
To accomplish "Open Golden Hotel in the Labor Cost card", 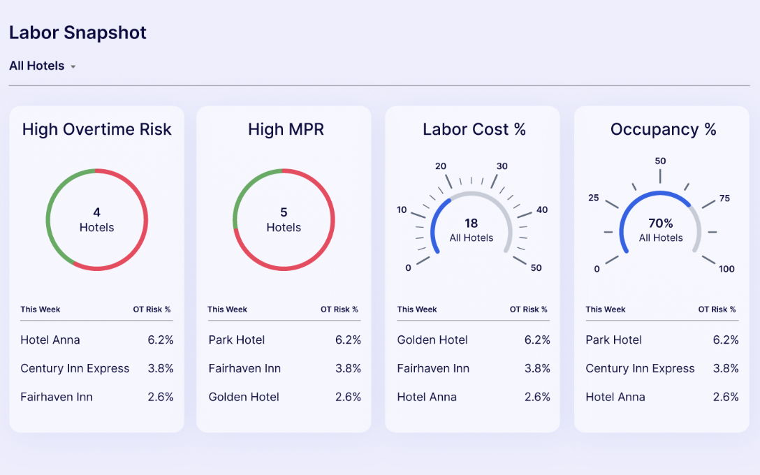I will 432,340.
